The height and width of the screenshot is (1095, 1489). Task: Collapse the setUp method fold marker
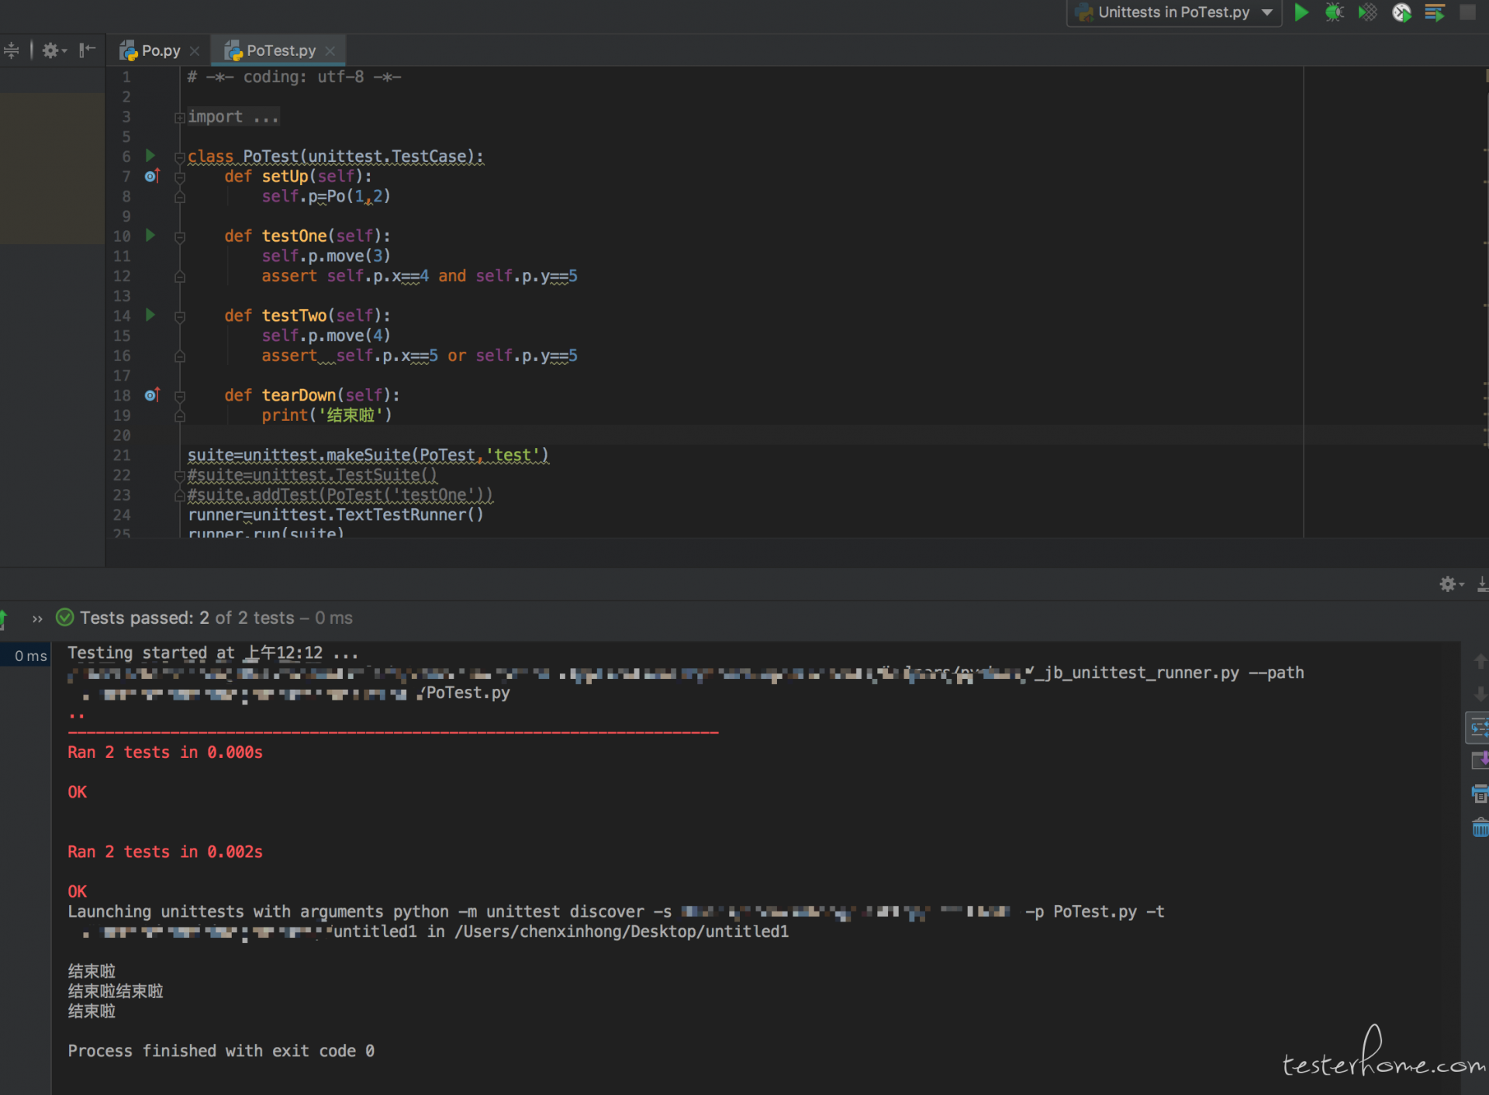click(179, 177)
